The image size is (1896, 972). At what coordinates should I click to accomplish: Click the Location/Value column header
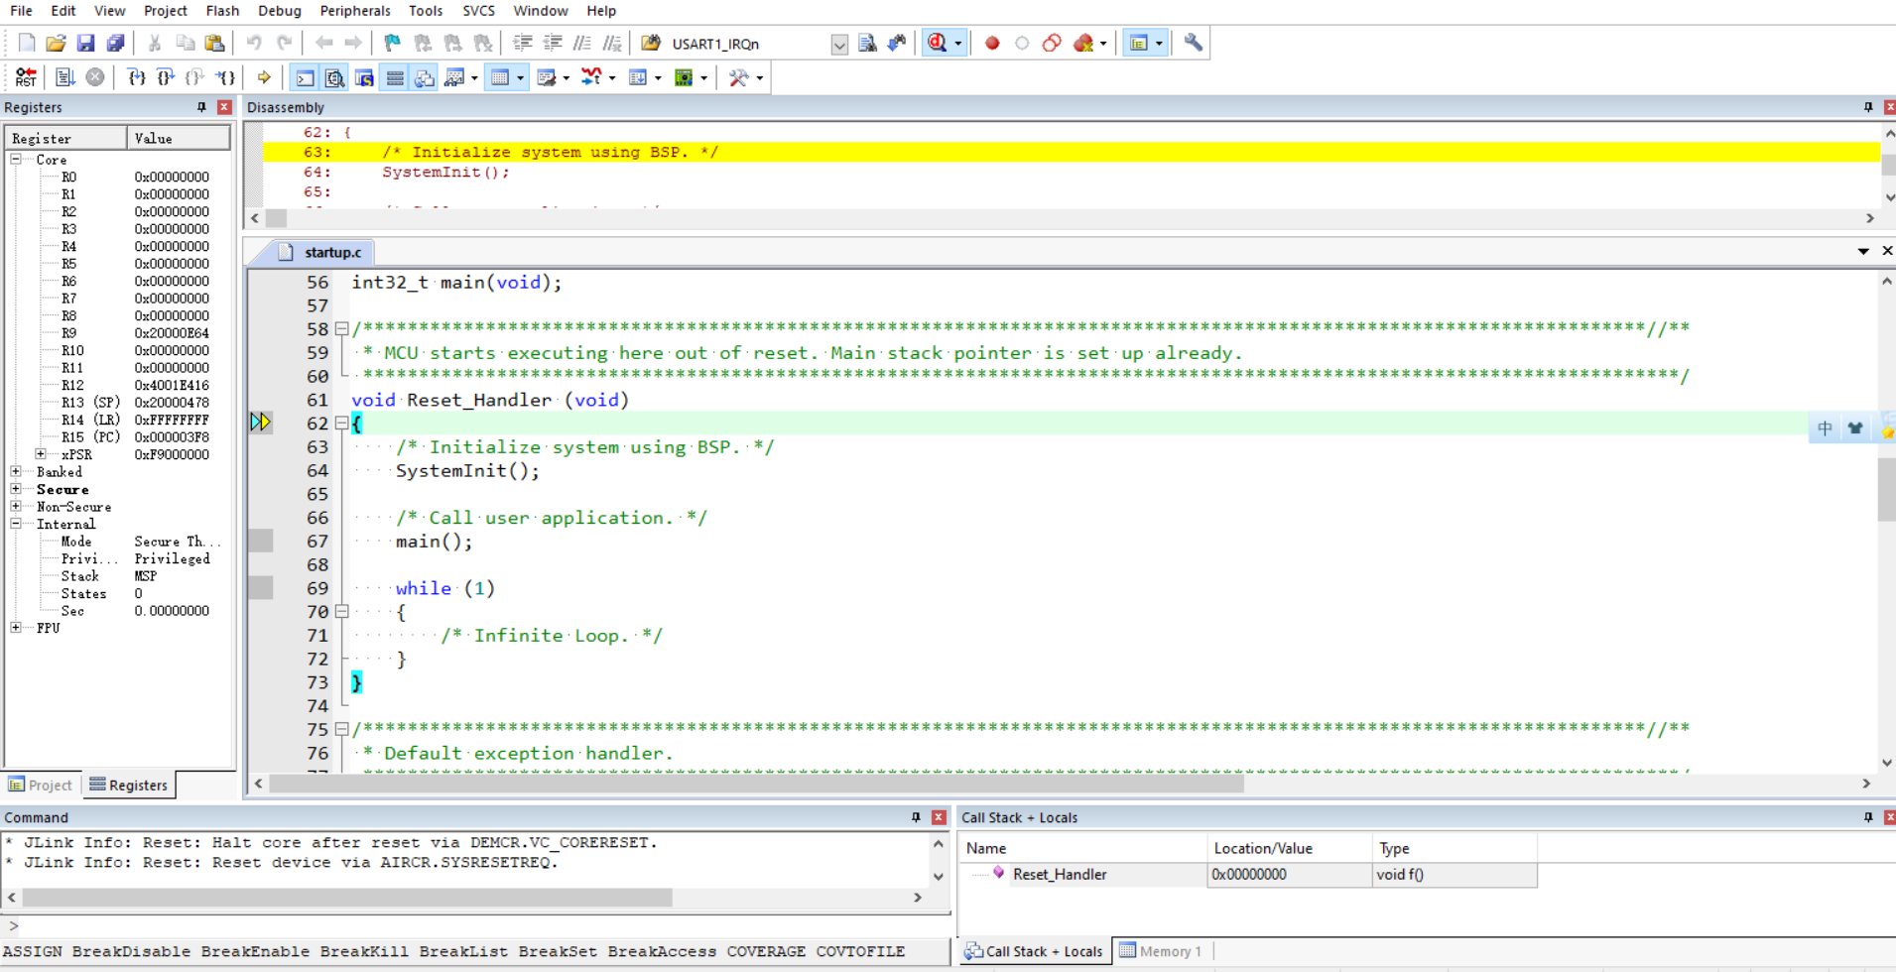(x=1289, y=848)
